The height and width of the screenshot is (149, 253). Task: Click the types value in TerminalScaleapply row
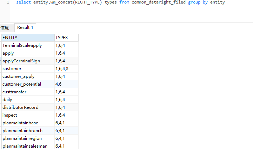pos(66,45)
